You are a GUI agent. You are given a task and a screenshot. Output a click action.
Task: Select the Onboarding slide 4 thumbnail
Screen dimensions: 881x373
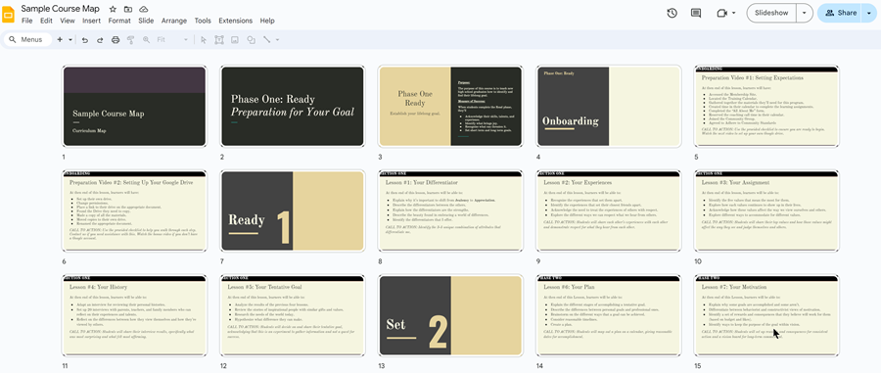(609, 106)
